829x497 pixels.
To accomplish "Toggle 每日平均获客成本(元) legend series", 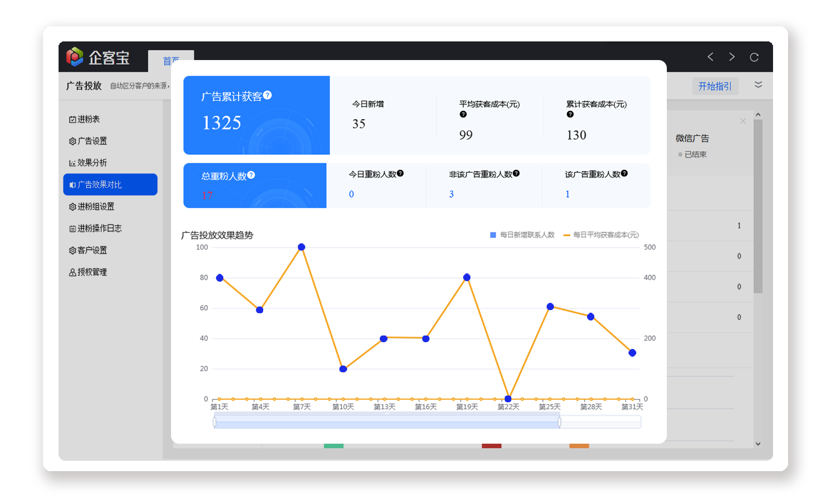I will [601, 235].
